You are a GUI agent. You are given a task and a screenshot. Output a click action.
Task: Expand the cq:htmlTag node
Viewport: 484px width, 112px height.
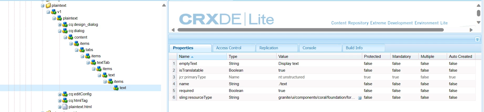(x=60, y=101)
